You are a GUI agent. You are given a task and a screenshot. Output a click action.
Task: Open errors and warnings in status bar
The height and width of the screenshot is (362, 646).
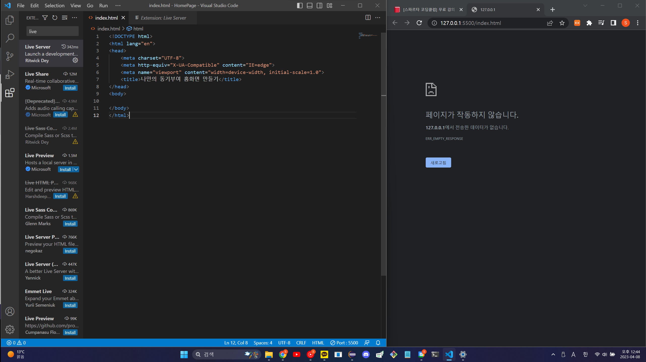point(16,343)
